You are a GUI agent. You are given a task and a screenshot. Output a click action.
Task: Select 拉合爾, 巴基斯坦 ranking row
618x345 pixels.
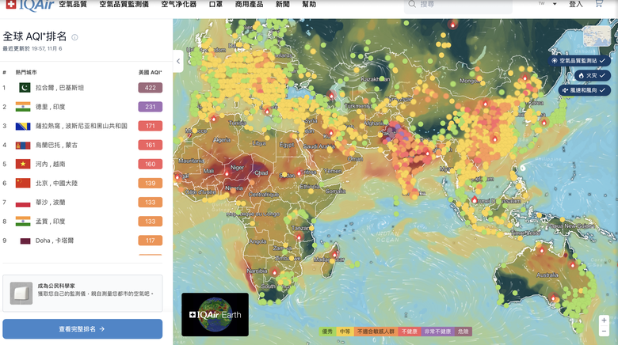click(x=82, y=87)
